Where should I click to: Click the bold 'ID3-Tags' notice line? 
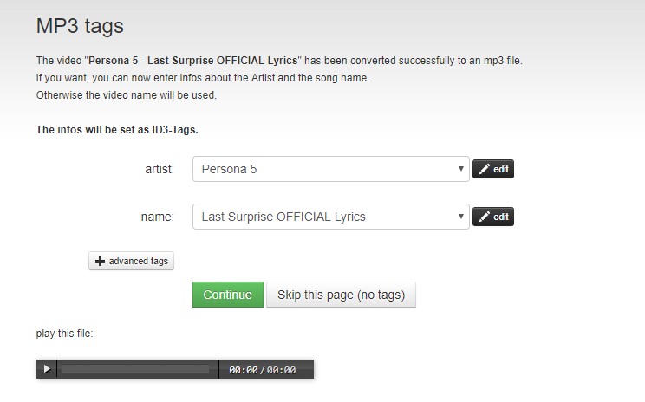[117, 130]
